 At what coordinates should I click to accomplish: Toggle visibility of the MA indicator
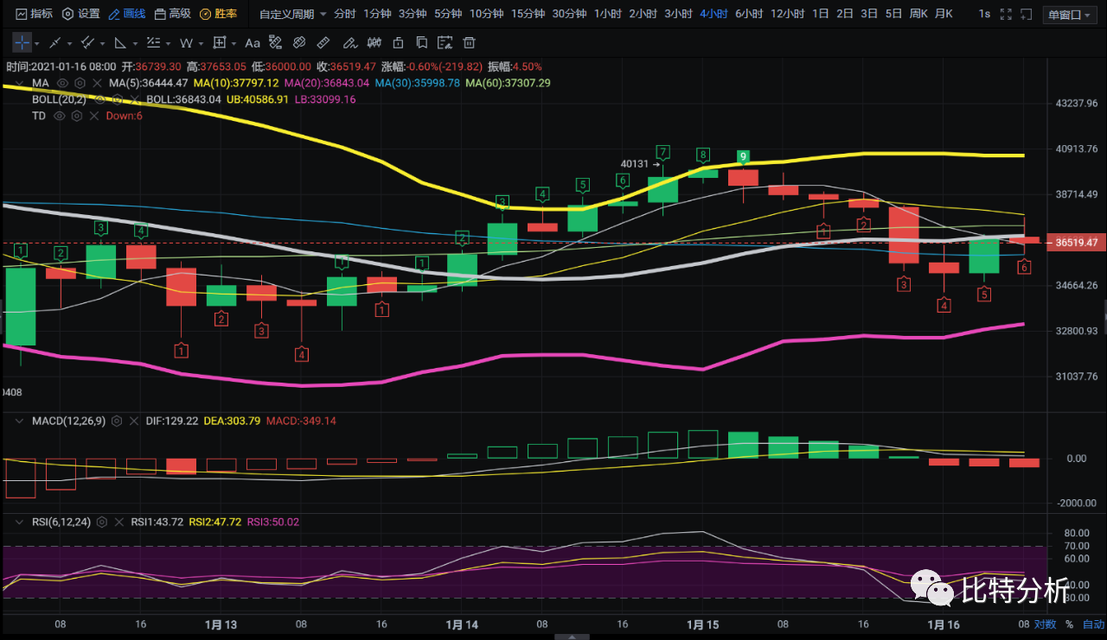pyautogui.click(x=62, y=83)
